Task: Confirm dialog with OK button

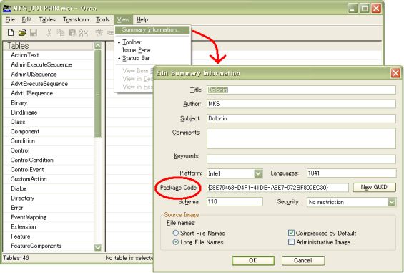Action: tap(252, 260)
